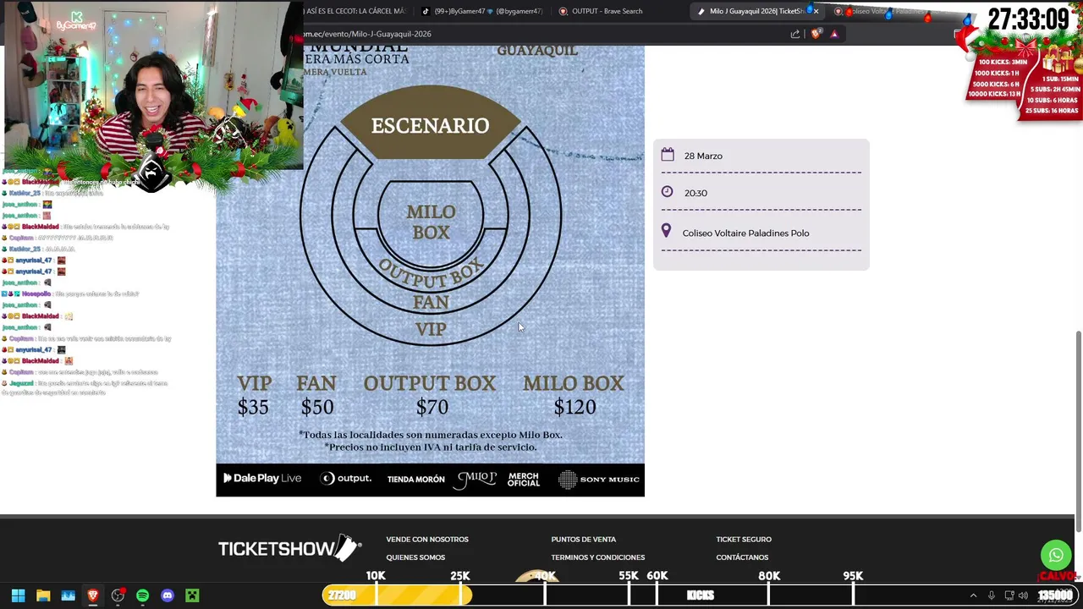This screenshot has width=1083, height=609.
Task: Click the microphone tray icon
Action: 991,595
